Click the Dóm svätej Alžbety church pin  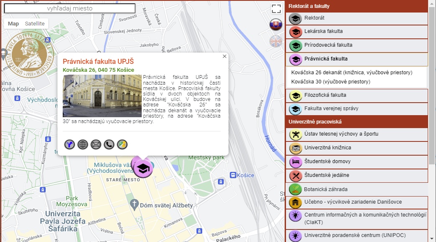[134, 205]
